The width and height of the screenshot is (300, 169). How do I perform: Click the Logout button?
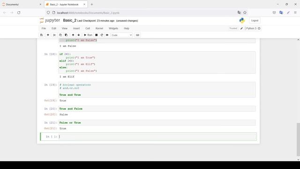255,21
